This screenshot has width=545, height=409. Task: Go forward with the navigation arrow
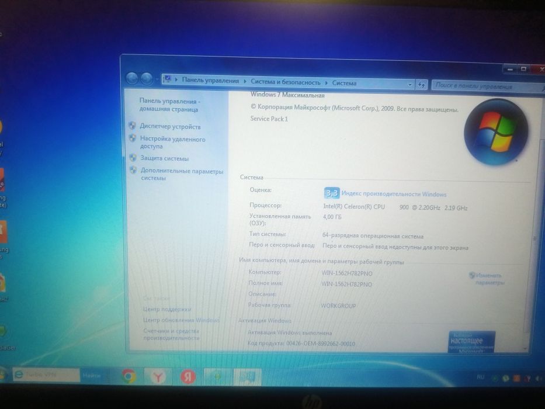point(146,79)
